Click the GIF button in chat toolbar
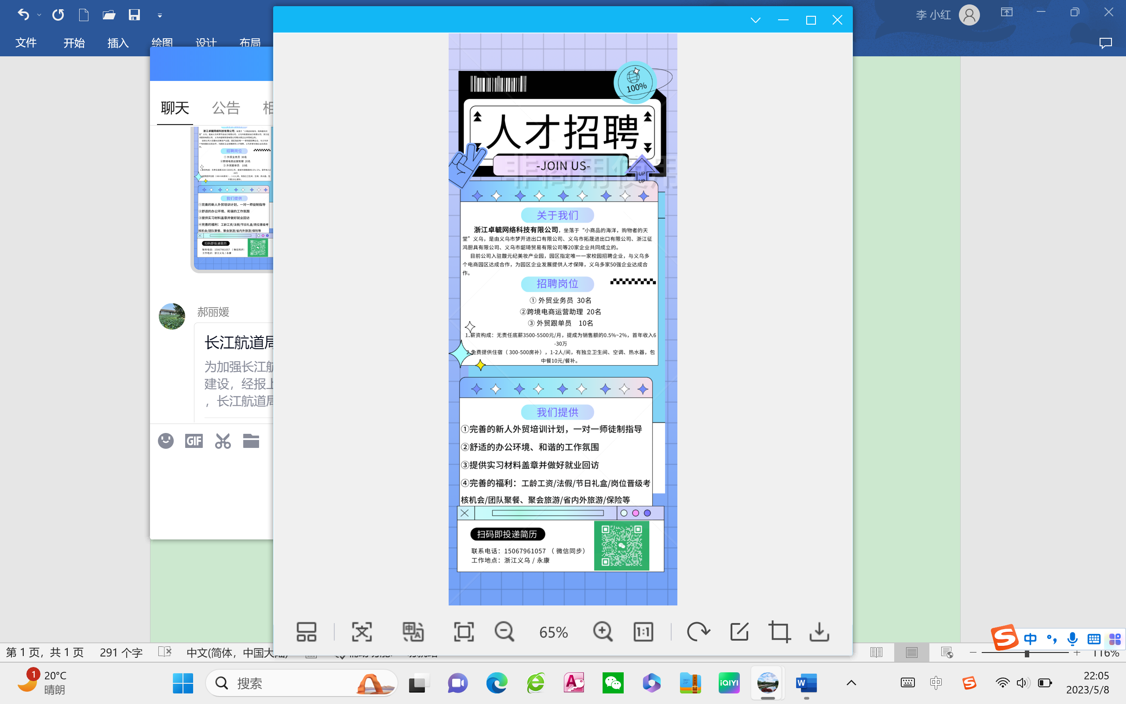The image size is (1126, 704). [194, 440]
